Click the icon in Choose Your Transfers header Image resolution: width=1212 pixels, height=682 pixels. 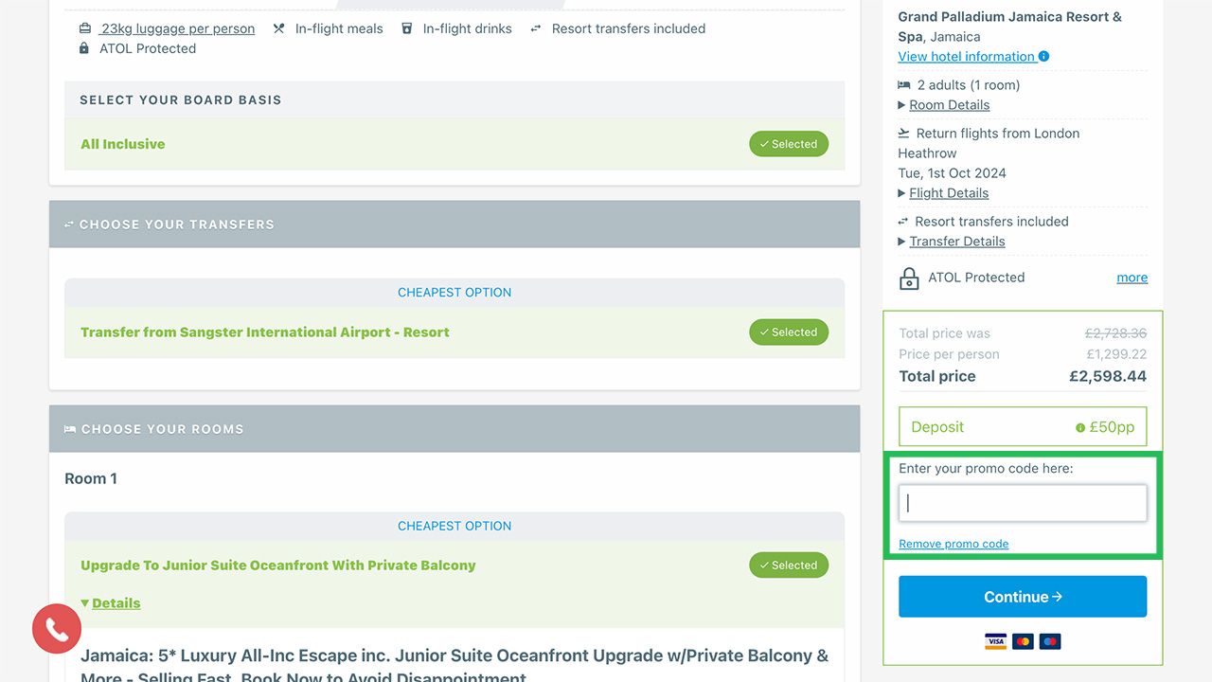point(69,224)
